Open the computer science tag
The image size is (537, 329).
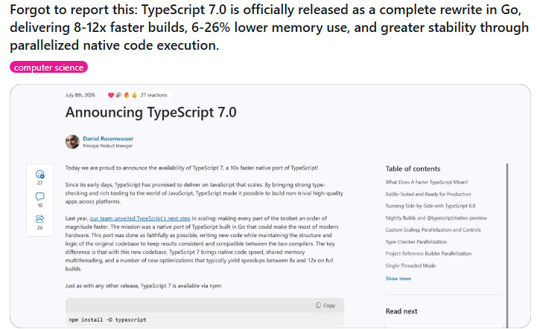48,68
